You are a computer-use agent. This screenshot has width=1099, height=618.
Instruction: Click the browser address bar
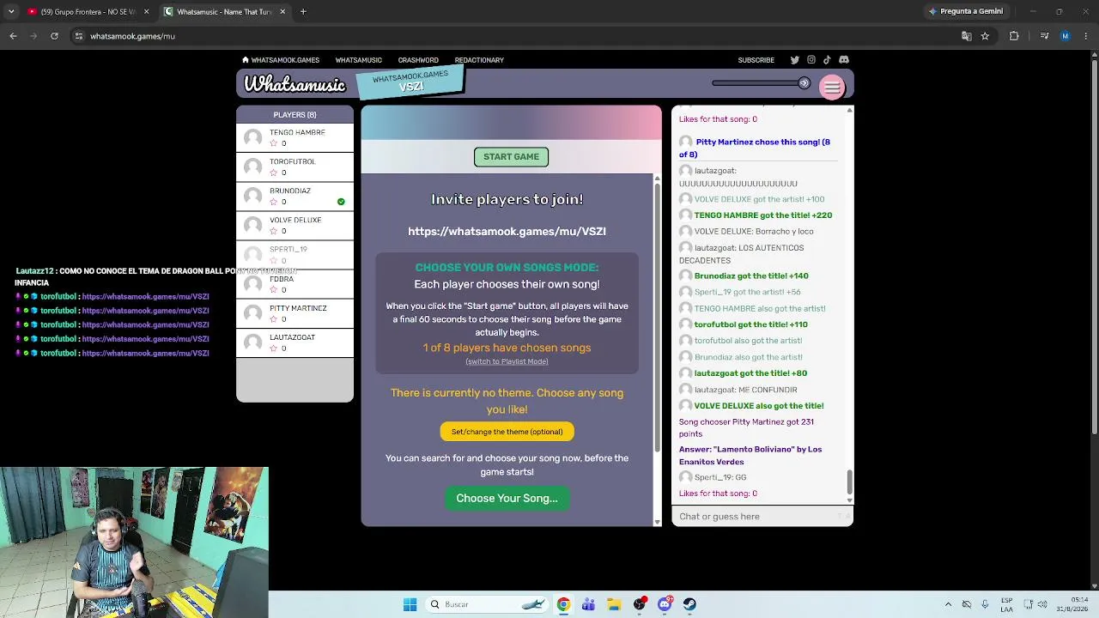tap(515, 36)
